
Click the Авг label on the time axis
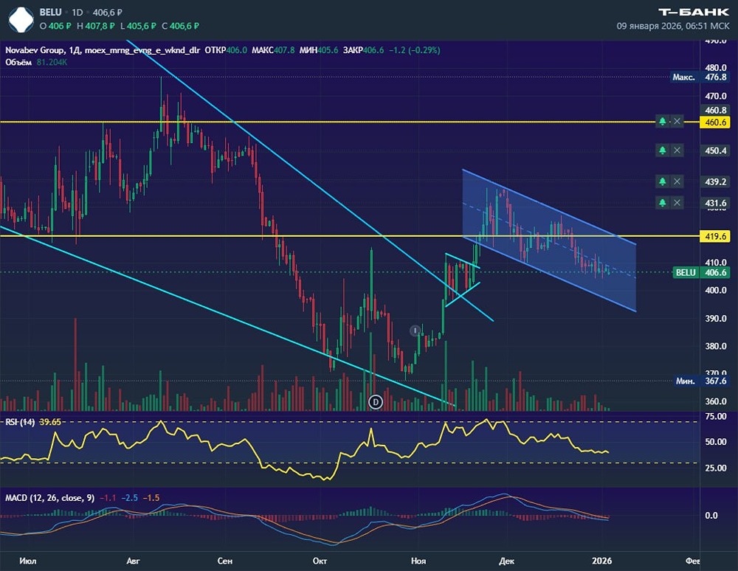pyautogui.click(x=134, y=561)
